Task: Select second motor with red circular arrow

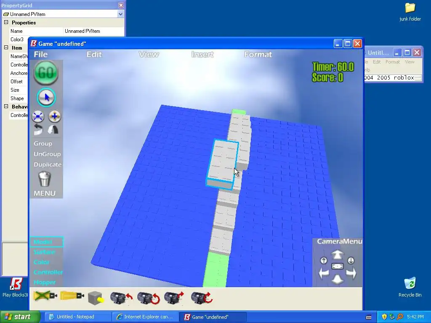Action: pos(149,298)
